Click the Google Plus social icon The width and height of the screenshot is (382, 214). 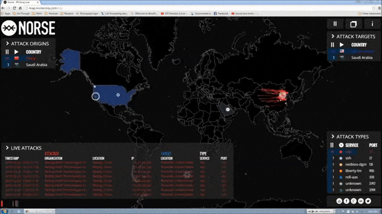coord(353,201)
